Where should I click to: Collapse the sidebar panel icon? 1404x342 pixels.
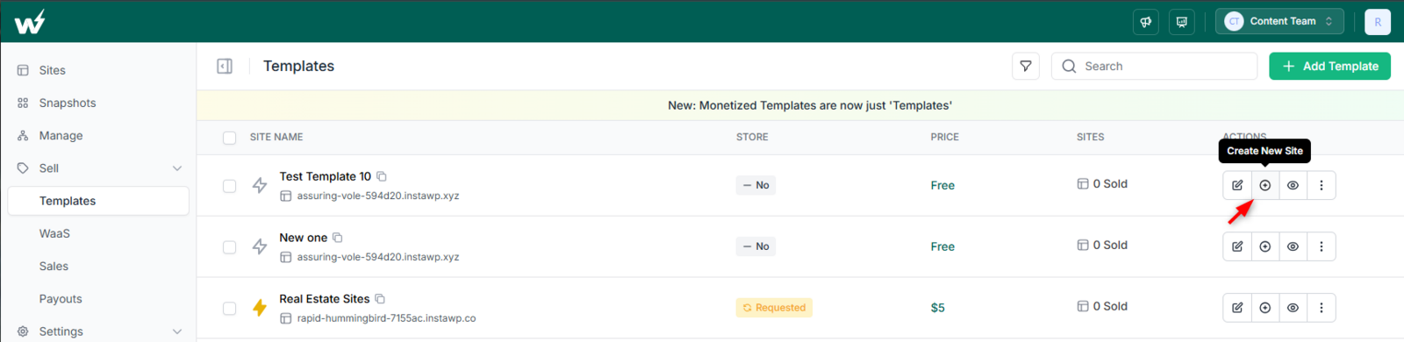pyautogui.click(x=225, y=66)
